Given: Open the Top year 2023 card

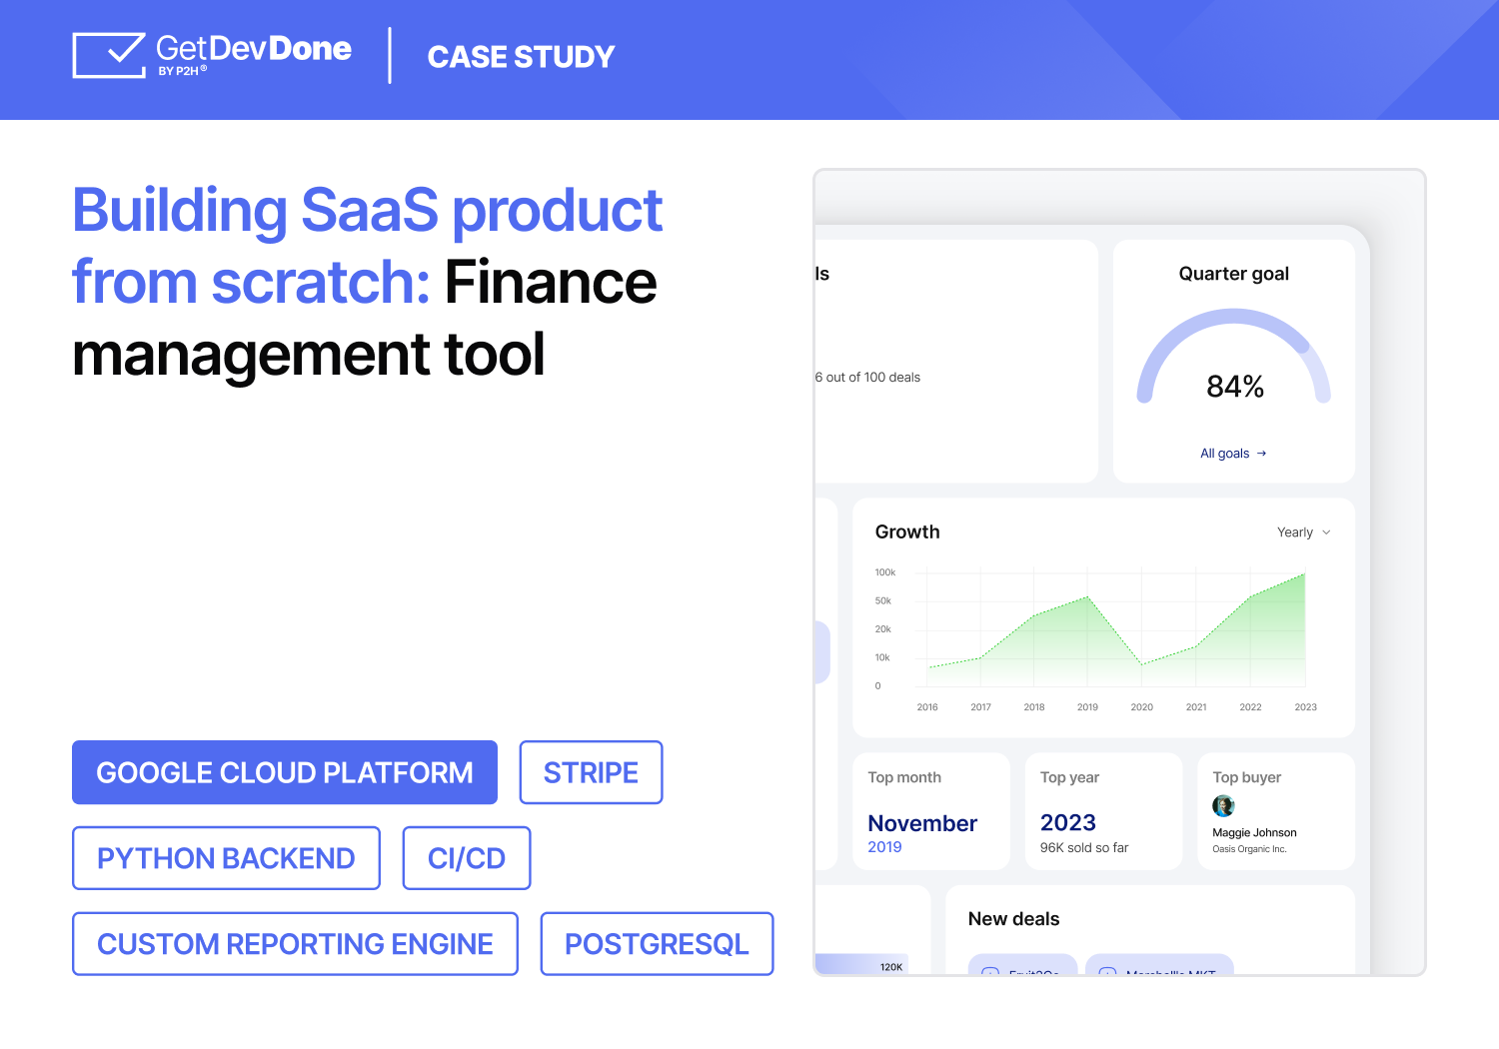Looking at the screenshot, I should 1103,811.
